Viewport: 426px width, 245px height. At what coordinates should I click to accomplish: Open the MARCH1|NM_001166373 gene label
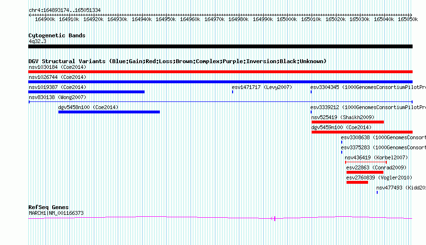click(56, 213)
